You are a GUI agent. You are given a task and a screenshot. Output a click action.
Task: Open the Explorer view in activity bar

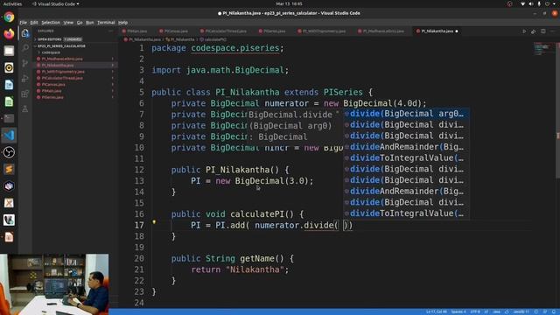pos(25,33)
